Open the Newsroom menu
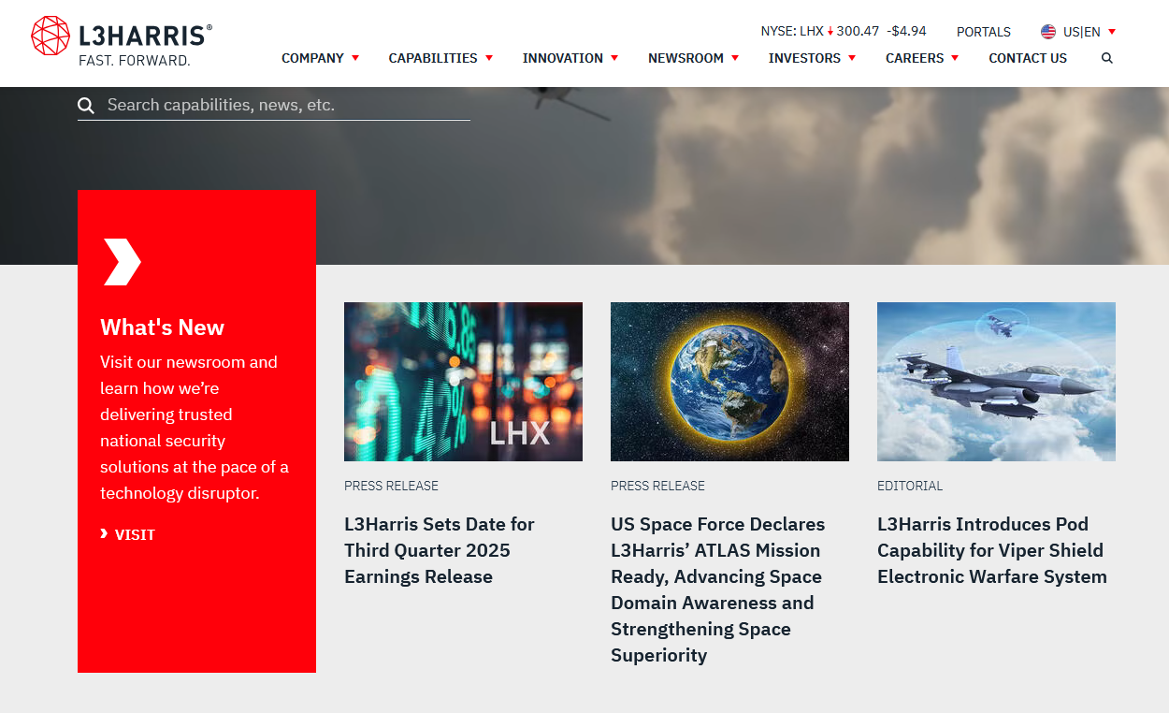 pyautogui.click(x=693, y=58)
